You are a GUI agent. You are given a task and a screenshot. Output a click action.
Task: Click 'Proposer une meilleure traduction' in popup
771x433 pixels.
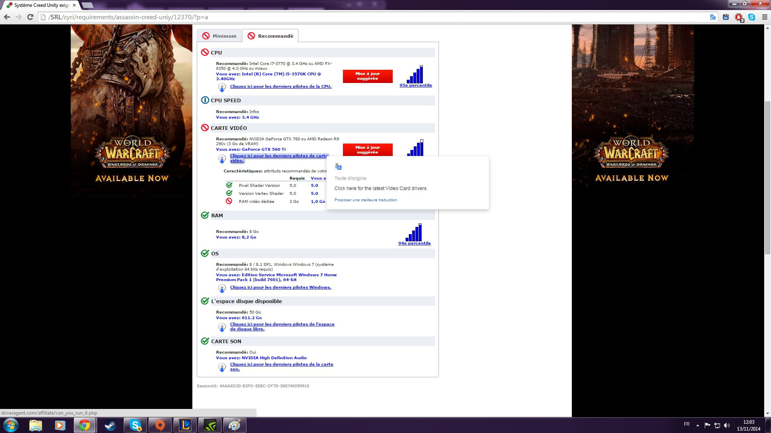365,200
